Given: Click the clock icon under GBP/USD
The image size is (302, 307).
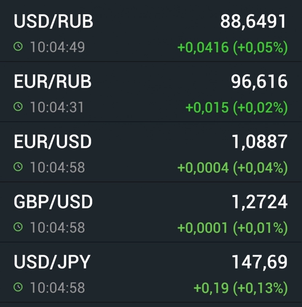Looking at the screenshot, I should coord(18,227).
